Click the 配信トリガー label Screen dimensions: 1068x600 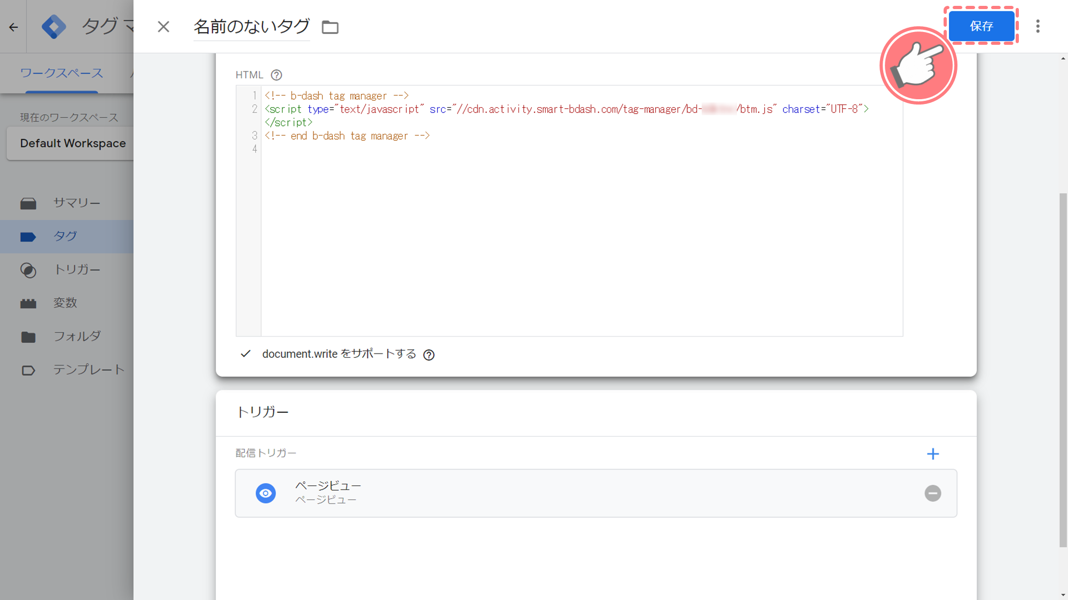(266, 453)
